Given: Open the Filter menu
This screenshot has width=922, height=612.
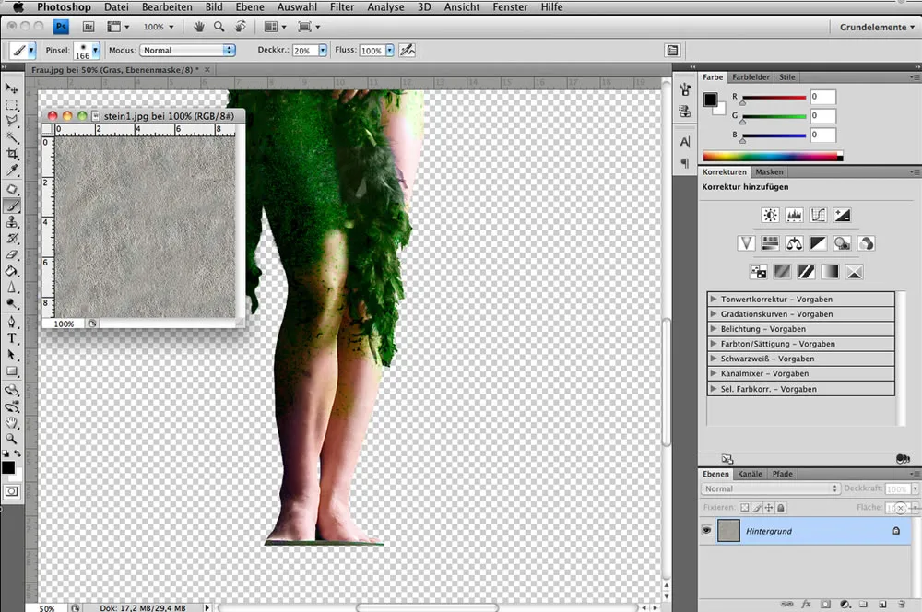Looking at the screenshot, I should [341, 6].
